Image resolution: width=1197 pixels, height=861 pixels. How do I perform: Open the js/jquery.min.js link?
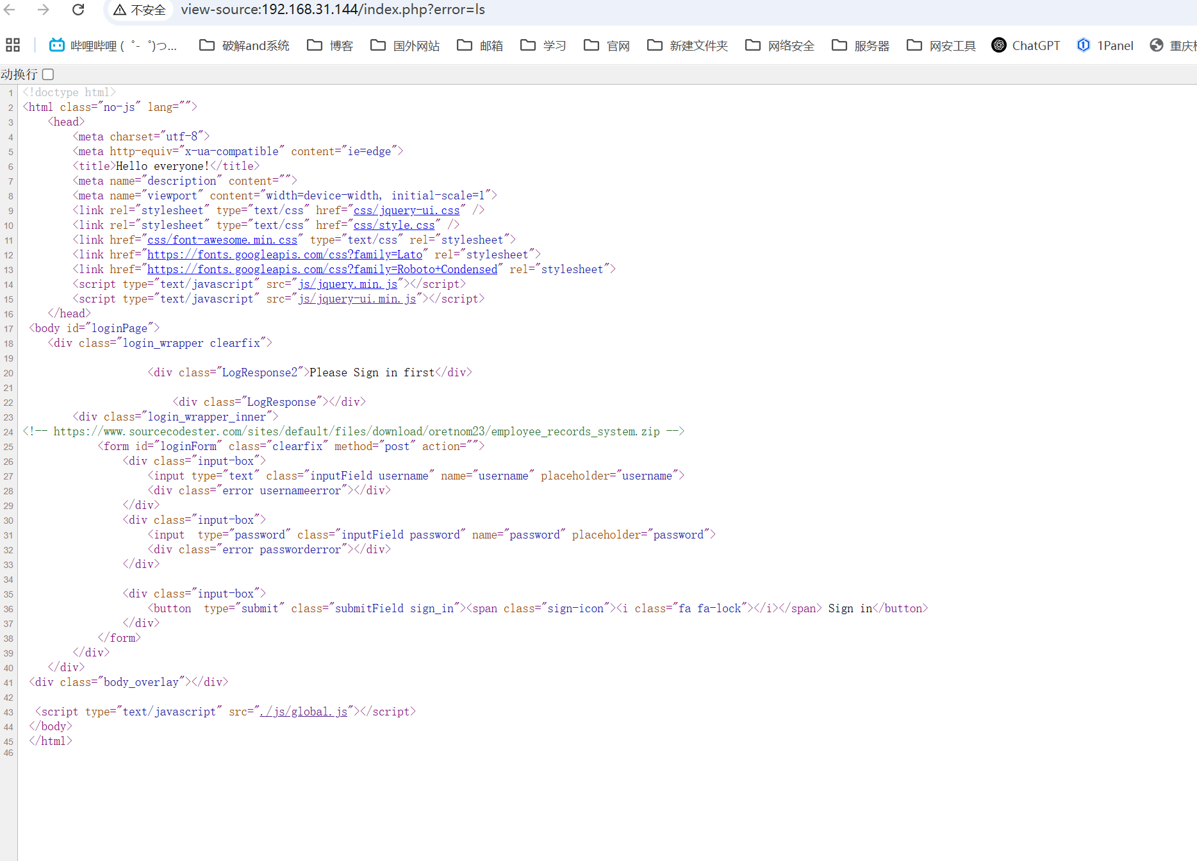click(x=347, y=284)
